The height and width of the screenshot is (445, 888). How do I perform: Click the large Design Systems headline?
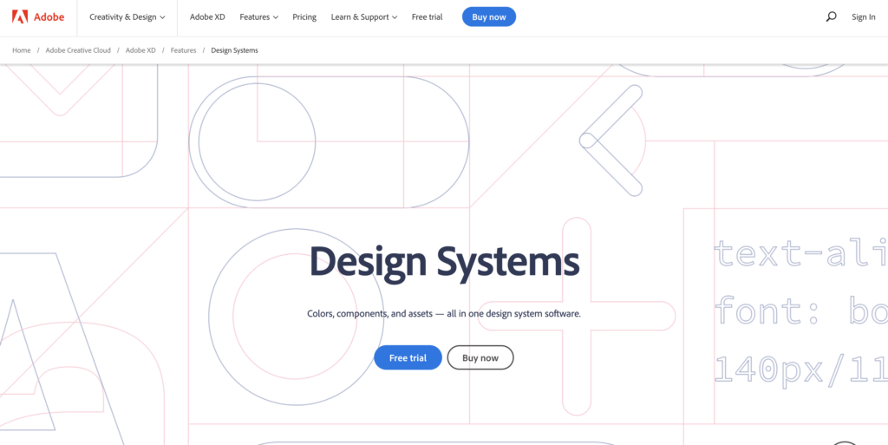coord(444,262)
